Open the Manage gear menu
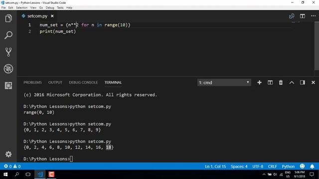The height and width of the screenshot is (179, 319). pos(8,154)
